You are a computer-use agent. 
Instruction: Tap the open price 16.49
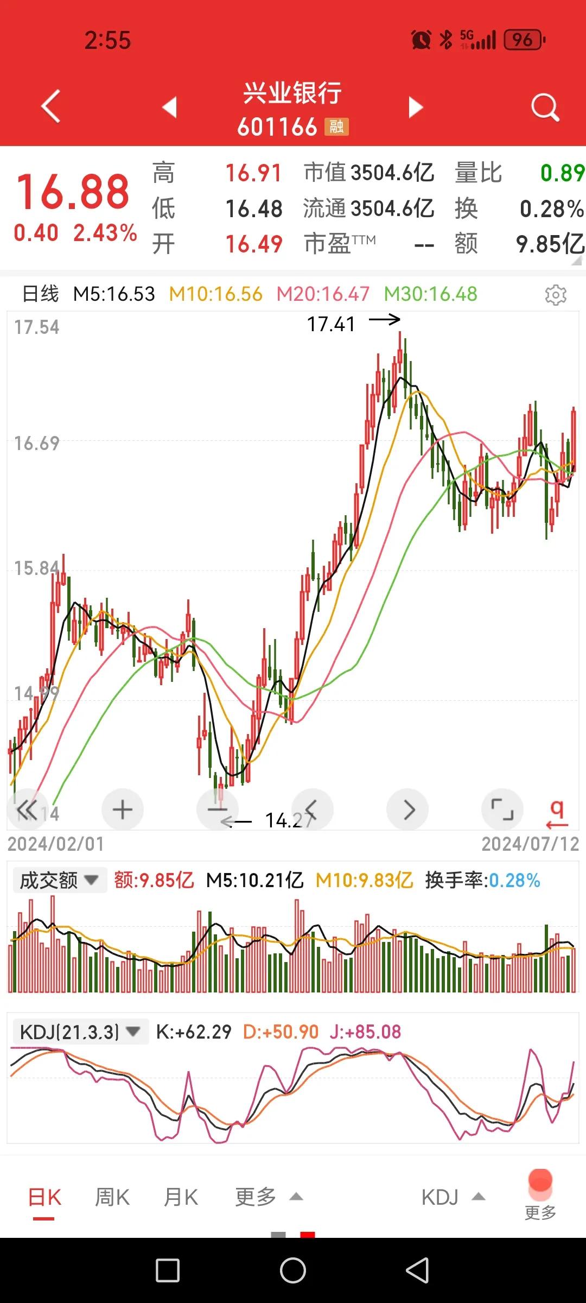(254, 244)
